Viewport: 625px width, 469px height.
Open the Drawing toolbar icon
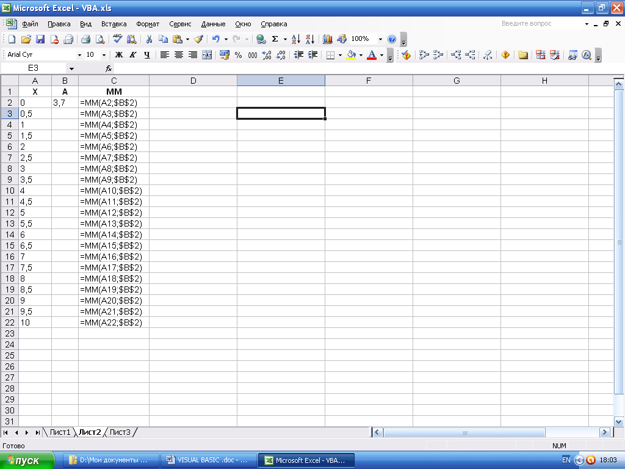[x=342, y=39]
